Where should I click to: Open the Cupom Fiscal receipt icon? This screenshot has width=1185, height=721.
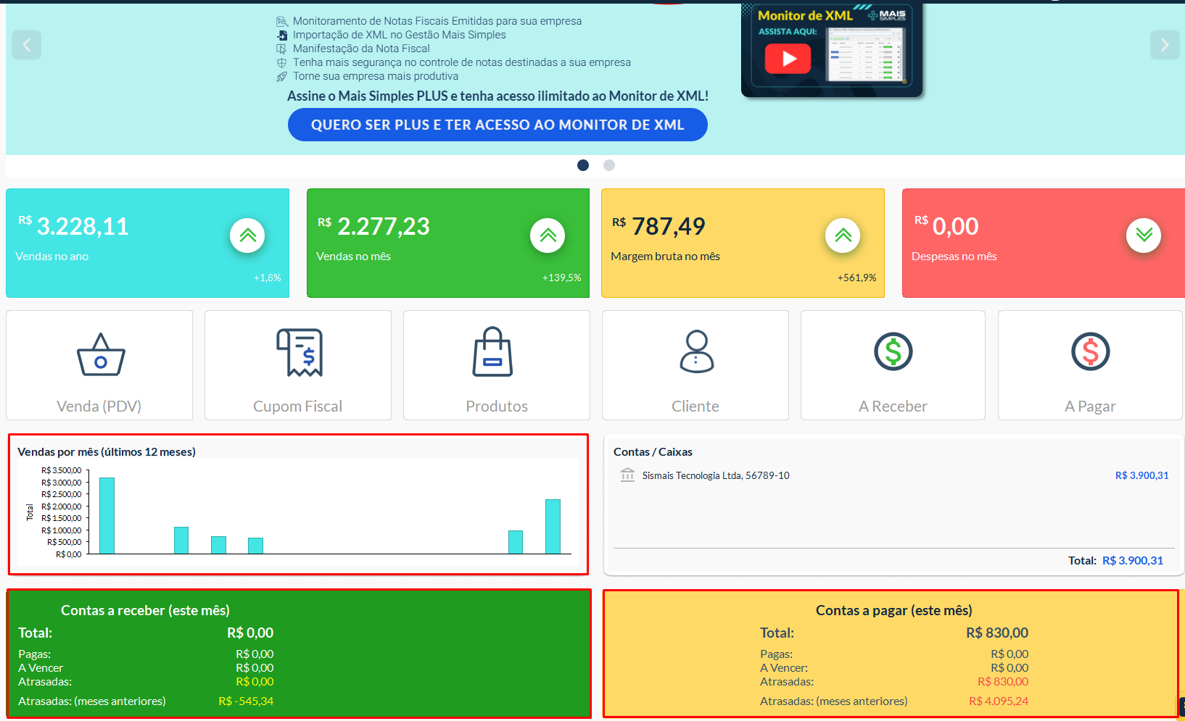click(x=299, y=353)
